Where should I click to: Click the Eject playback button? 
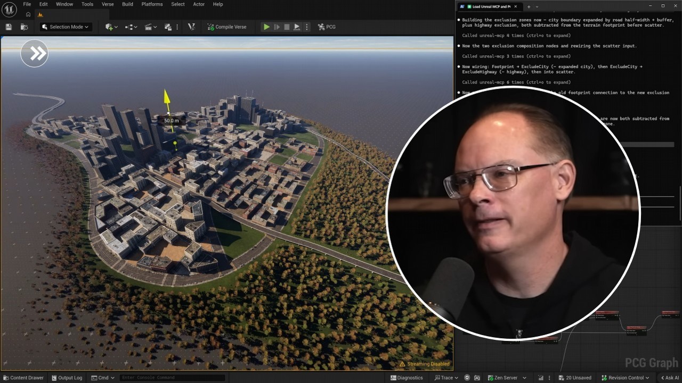coord(297,27)
